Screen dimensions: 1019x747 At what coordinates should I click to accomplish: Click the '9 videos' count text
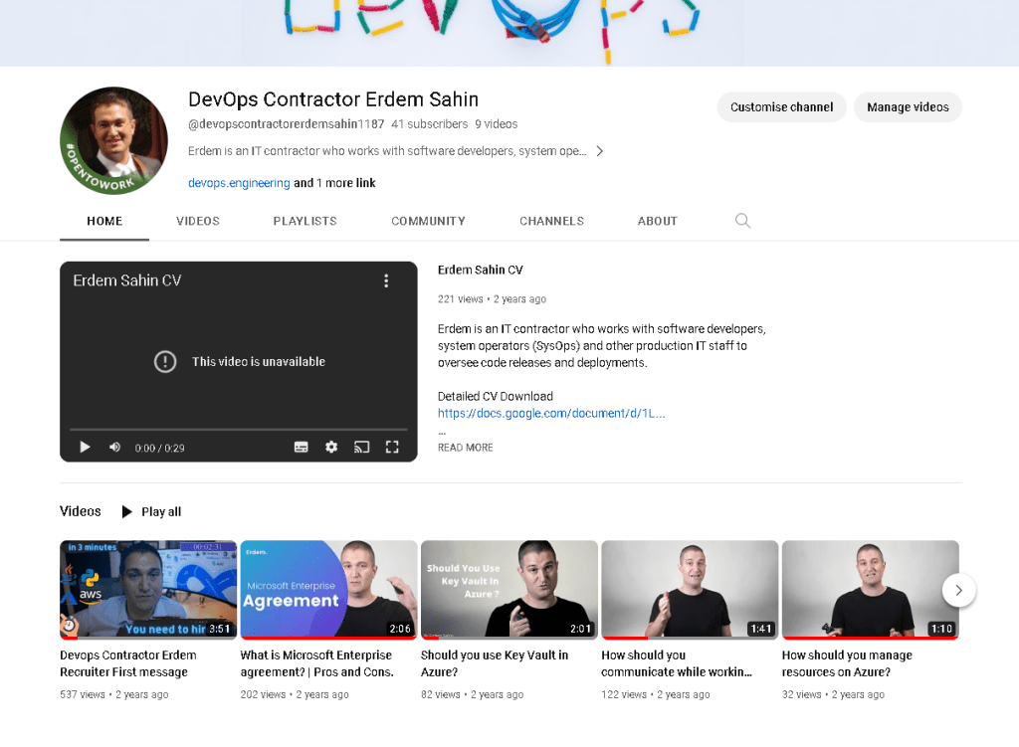496,124
